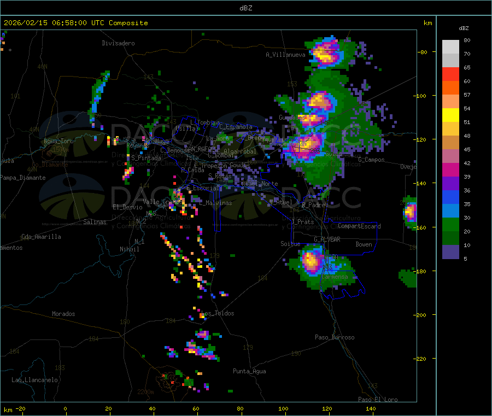Click the Los_Toldos map label

point(218,313)
